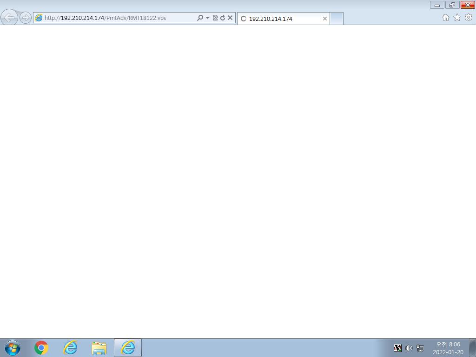Screen dimensions: 476x357
Task: Click the Internet Explorer page icon in address bar
Action: click(x=39, y=18)
